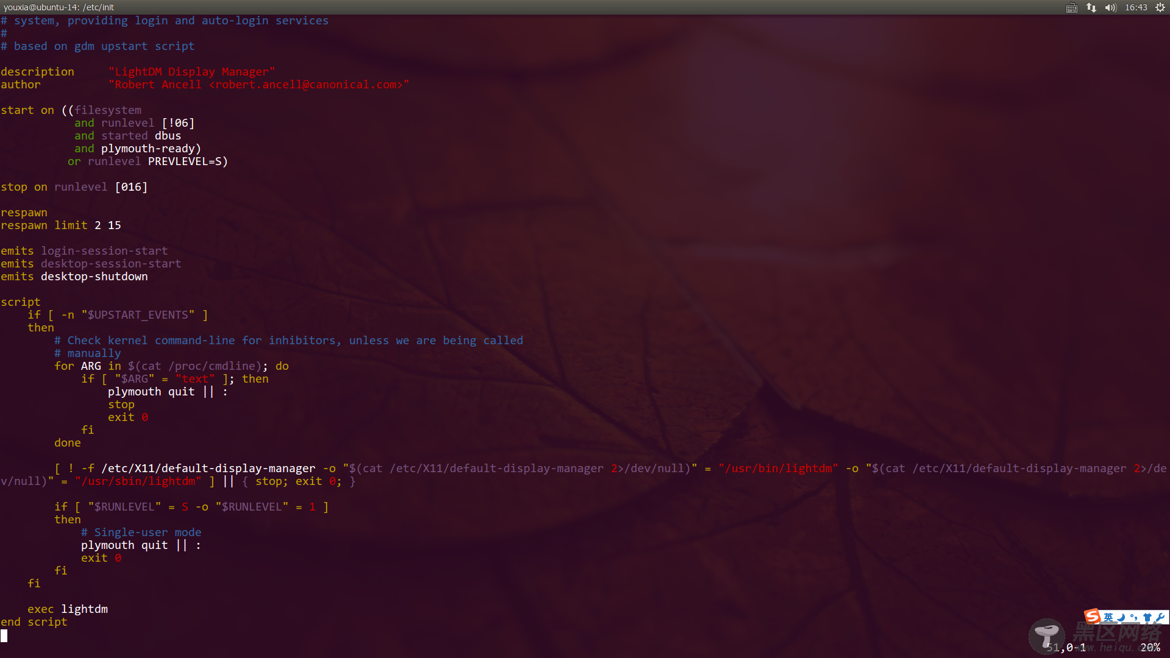The image size is (1170, 658).
Task: Click the "$UPSTART_EVENTS" variable
Action: pos(138,315)
